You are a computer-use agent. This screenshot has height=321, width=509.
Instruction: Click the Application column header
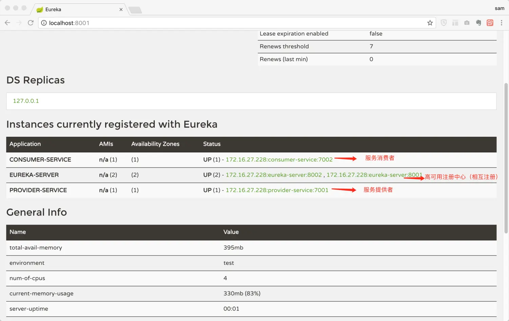(25, 144)
